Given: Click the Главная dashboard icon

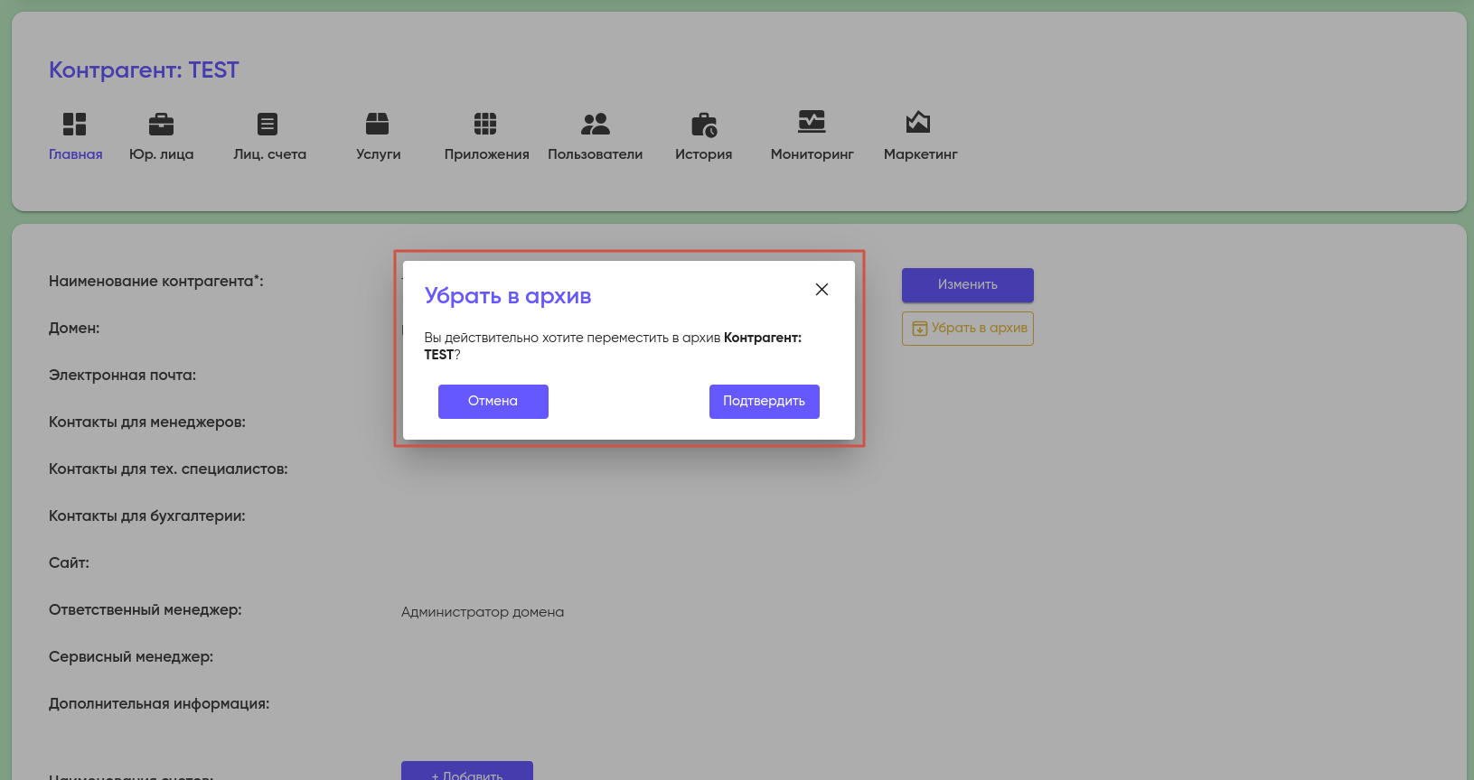Looking at the screenshot, I should pyautogui.click(x=74, y=124).
